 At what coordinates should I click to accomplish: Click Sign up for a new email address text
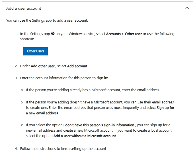(165, 108)
